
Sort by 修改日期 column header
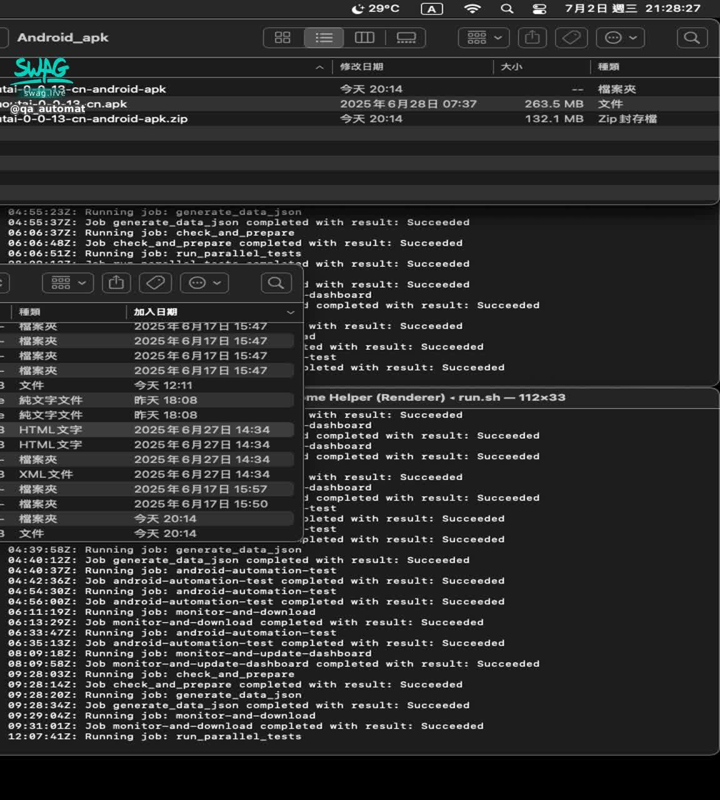pos(361,67)
